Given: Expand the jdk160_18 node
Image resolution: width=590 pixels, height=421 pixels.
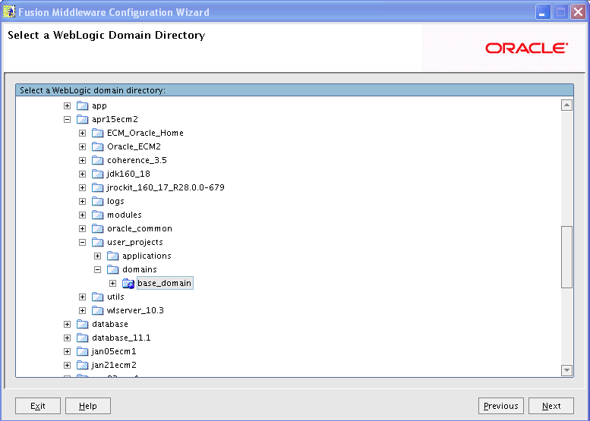Looking at the screenshot, I should pyautogui.click(x=83, y=174).
